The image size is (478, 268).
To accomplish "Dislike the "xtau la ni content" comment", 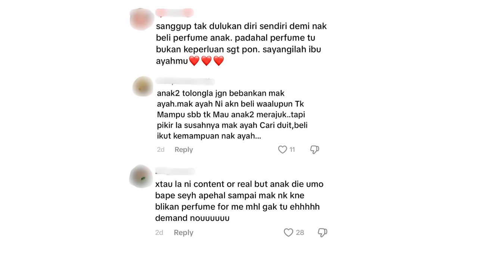I will [x=322, y=233].
